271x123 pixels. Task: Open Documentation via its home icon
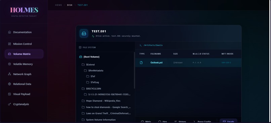[9, 32]
